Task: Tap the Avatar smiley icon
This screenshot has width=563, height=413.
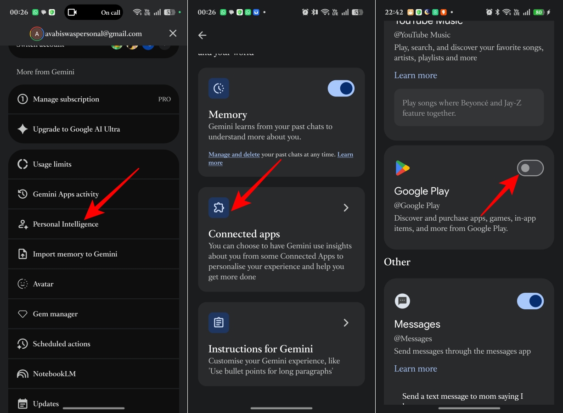Action: 23,284
